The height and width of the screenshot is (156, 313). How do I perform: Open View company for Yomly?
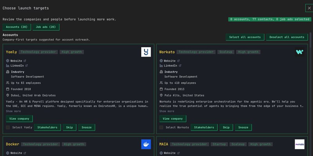pyautogui.click(x=19, y=119)
